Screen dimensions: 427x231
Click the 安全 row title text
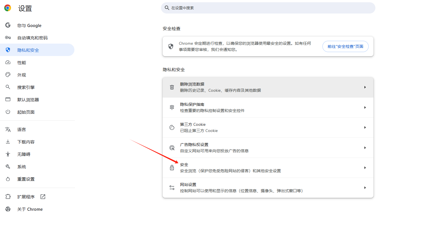tap(184, 165)
